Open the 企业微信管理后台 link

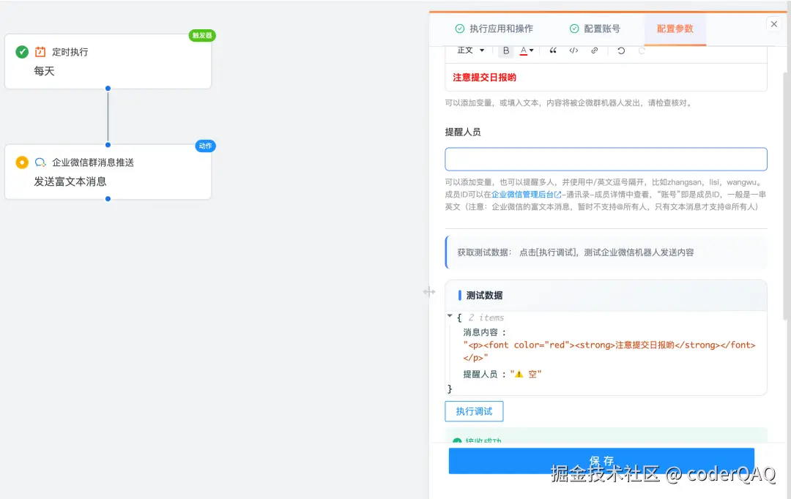tap(526, 195)
